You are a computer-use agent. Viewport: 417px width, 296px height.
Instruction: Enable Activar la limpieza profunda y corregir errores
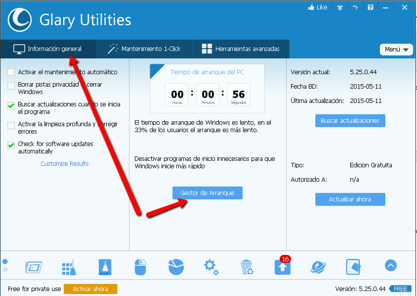coord(11,125)
